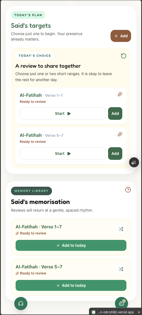Click the Today's Choice label pill

click(35, 56)
